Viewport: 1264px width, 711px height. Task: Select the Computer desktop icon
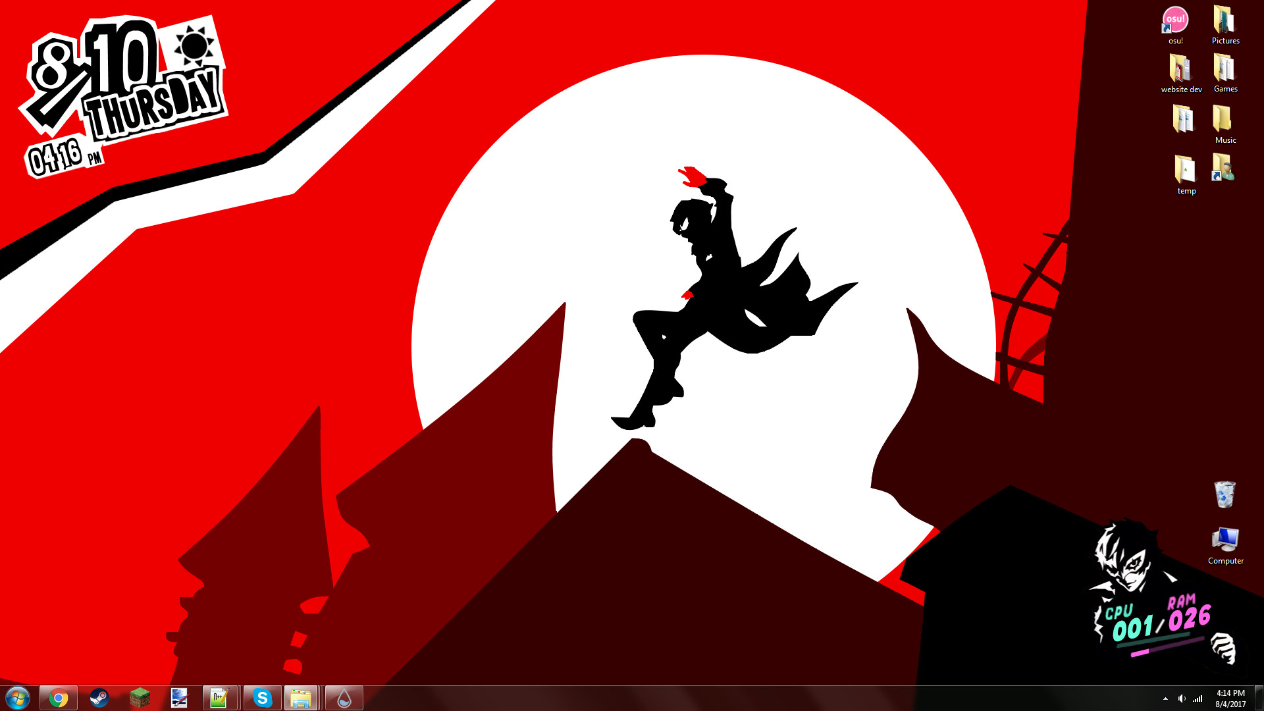[x=1225, y=546]
